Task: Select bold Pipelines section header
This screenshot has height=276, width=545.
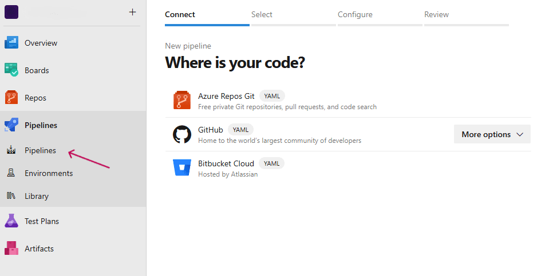Action: (41, 125)
